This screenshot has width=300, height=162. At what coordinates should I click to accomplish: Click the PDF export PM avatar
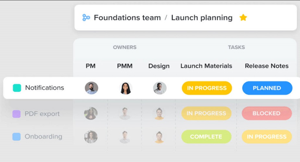[91, 113]
